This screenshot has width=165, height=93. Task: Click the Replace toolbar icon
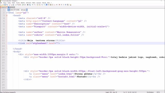click(x=30, y=5)
